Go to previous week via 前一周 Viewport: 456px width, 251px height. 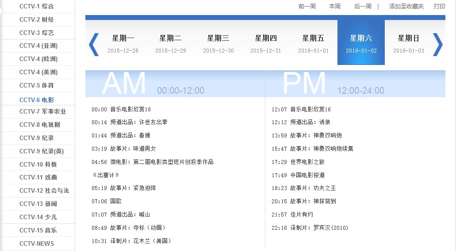coord(307,6)
